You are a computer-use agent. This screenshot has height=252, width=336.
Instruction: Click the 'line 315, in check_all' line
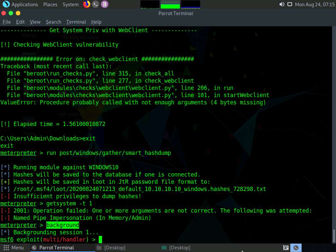coord(91,73)
